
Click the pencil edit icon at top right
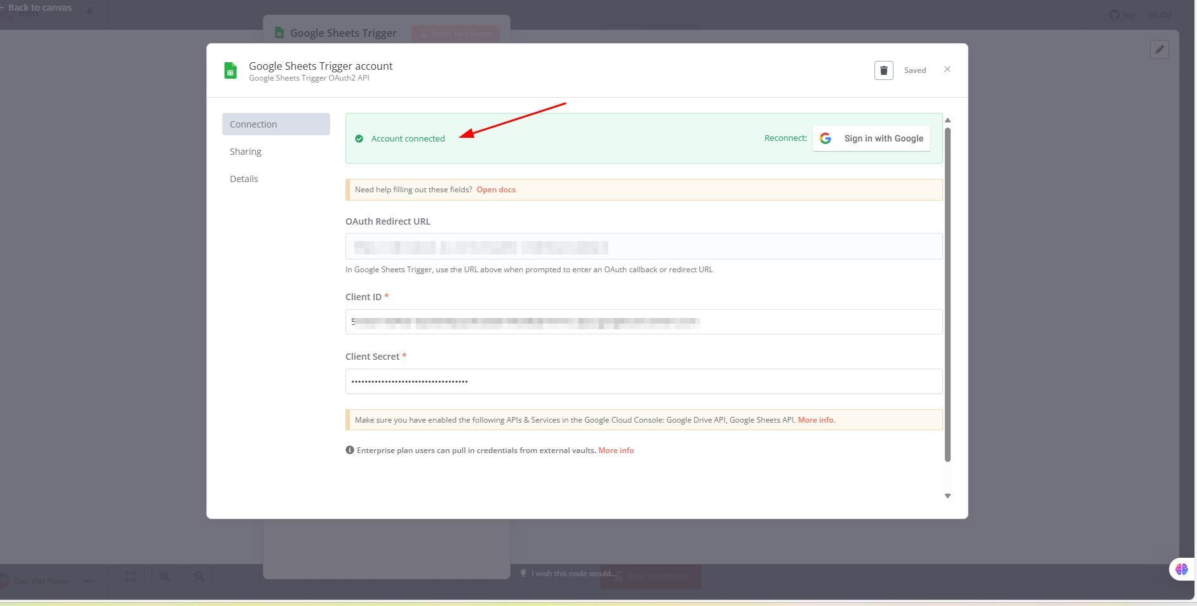pos(1160,49)
